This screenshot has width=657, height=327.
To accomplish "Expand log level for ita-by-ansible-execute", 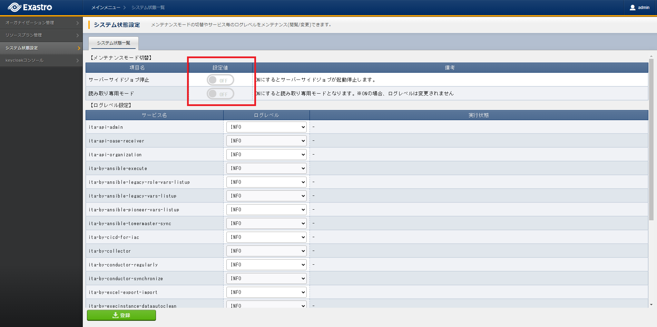I will pos(266,168).
